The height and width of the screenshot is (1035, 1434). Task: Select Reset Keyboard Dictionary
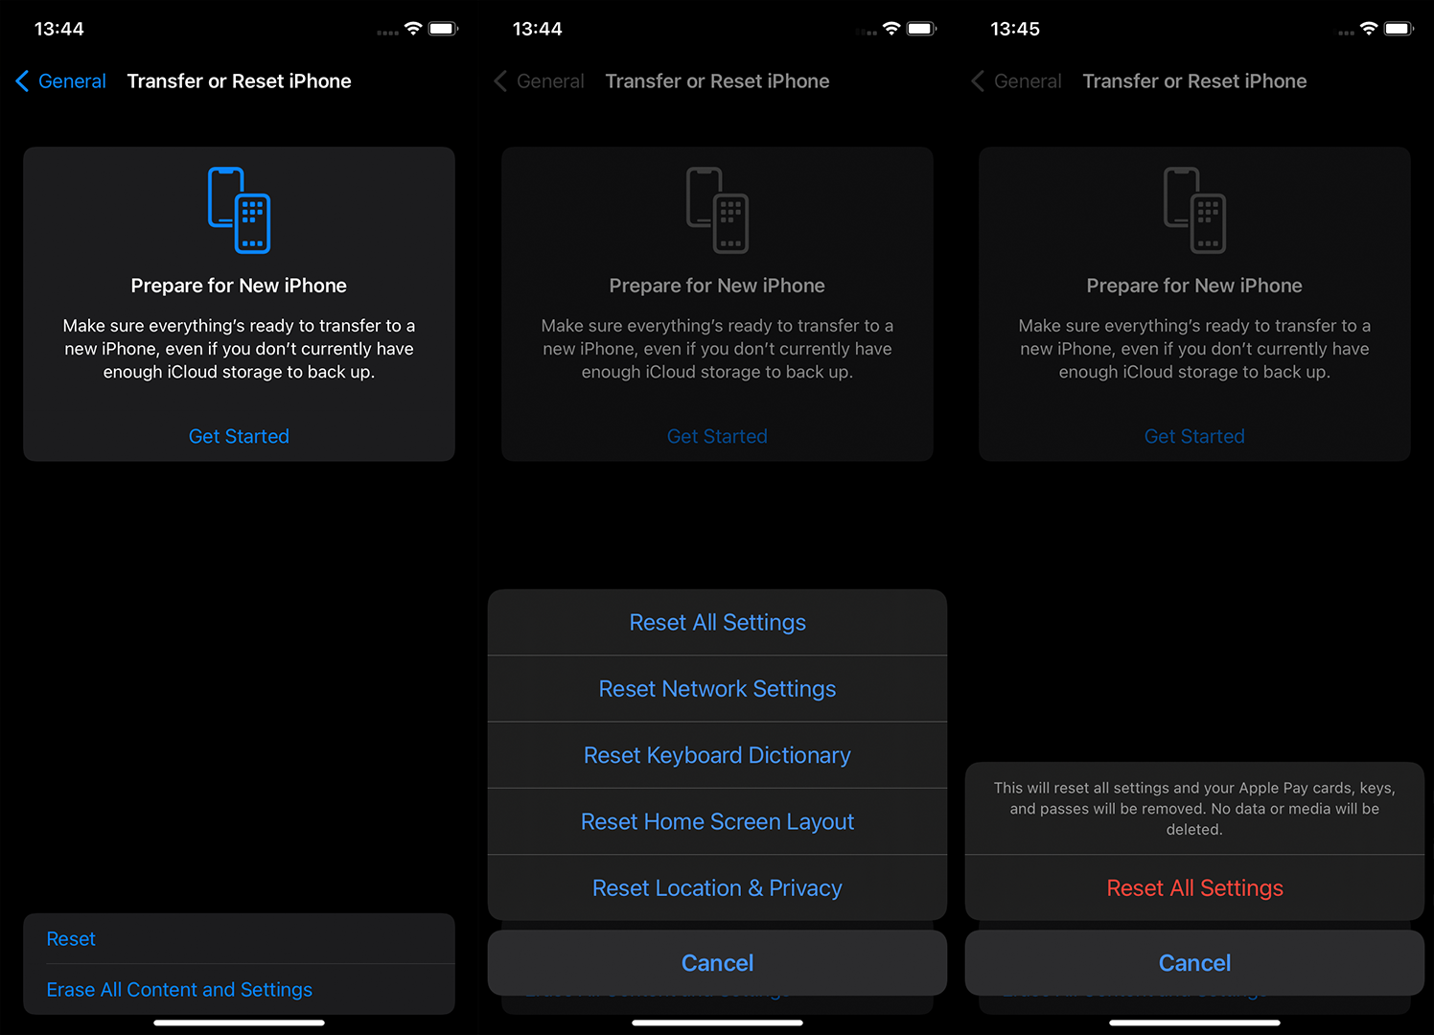tap(717, 755)
